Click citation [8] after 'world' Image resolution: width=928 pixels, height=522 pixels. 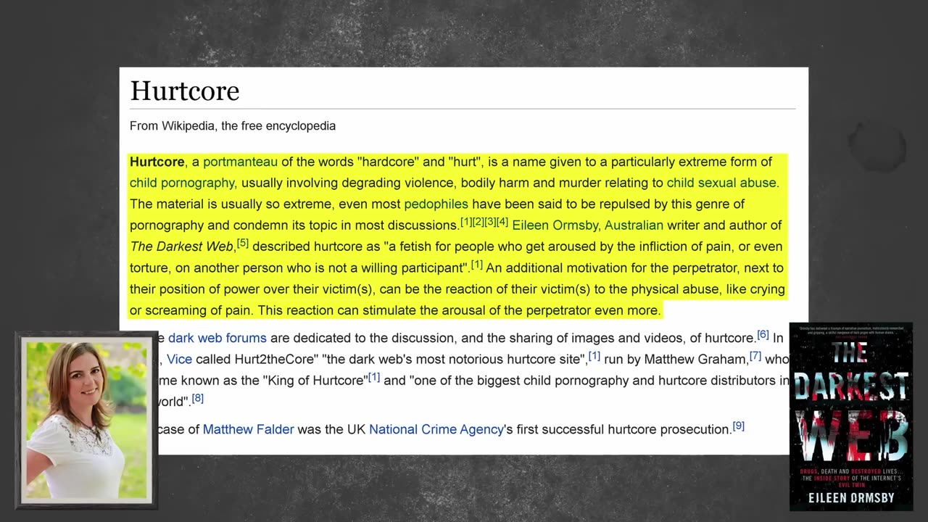coord(198,398)
